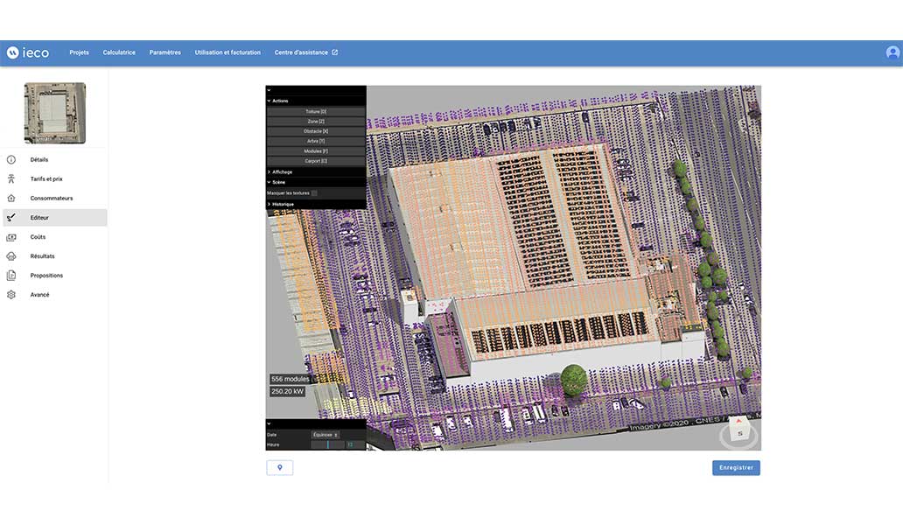Click the Enregistrer button

[736, 468]
